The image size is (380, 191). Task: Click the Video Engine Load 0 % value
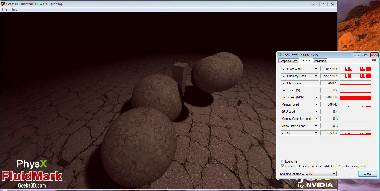click(329, 126)
